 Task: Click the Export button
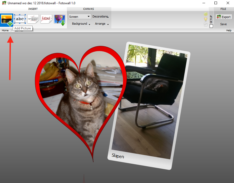[224, 17]
